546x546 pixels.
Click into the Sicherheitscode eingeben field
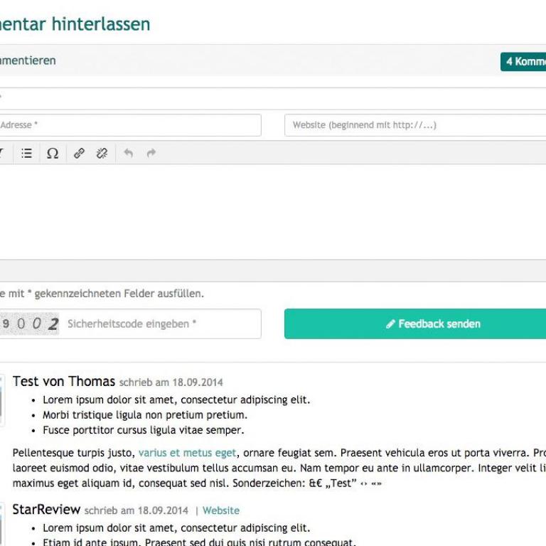160,324
